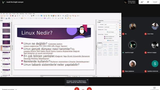This screenshot has height=90, width=160.
Task: Open the Format menu
Action: click(x=14, y=14)
